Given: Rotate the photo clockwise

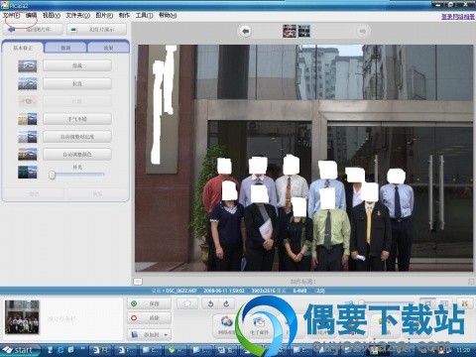Looking at the screenshot, I should pyautogui.click(x=226, y=303).
